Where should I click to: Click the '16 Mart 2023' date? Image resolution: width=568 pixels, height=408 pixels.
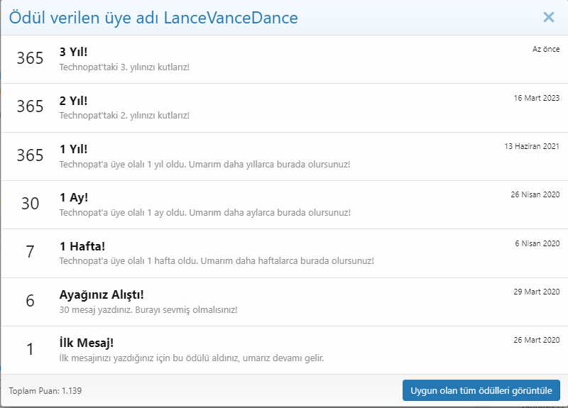pyautogui.click(x=536, y=98)
